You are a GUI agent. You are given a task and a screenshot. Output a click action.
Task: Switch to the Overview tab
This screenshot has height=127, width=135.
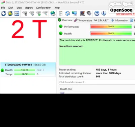(x=65, y=20)
